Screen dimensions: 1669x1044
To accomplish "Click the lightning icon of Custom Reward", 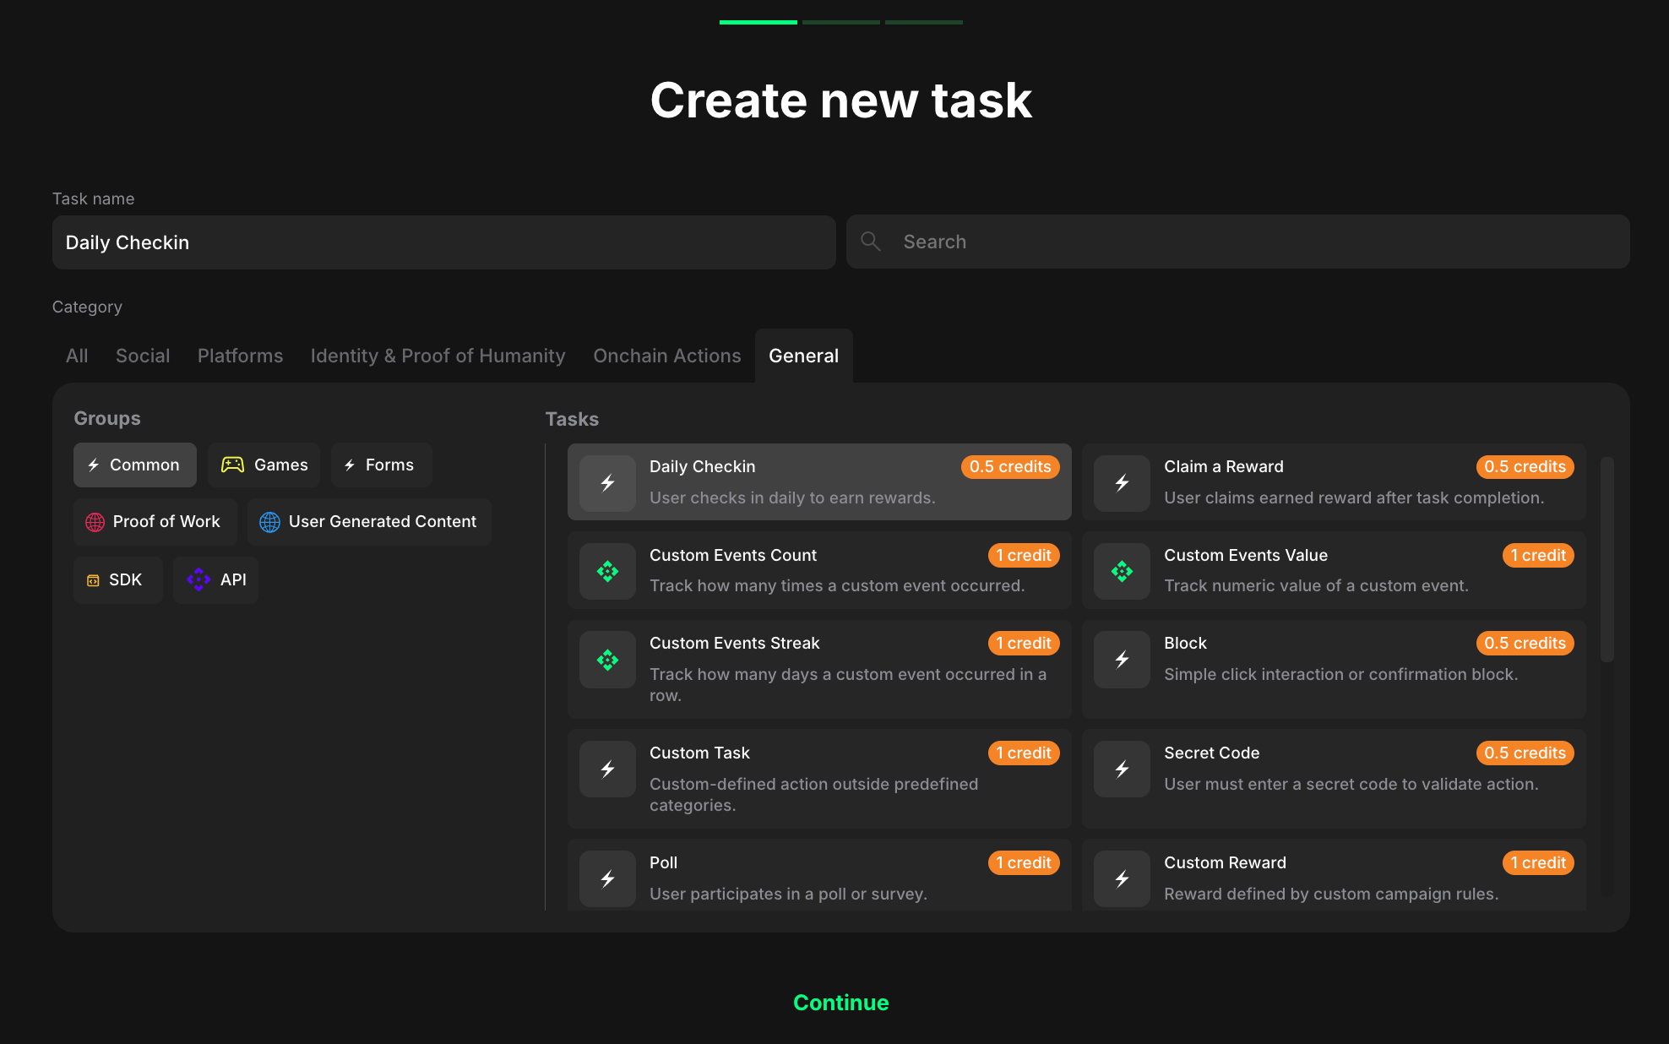I will point(1122,879).
